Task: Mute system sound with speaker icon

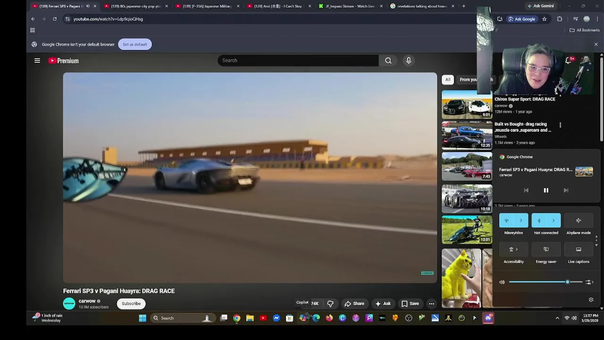Action: [x=502, y=282]
